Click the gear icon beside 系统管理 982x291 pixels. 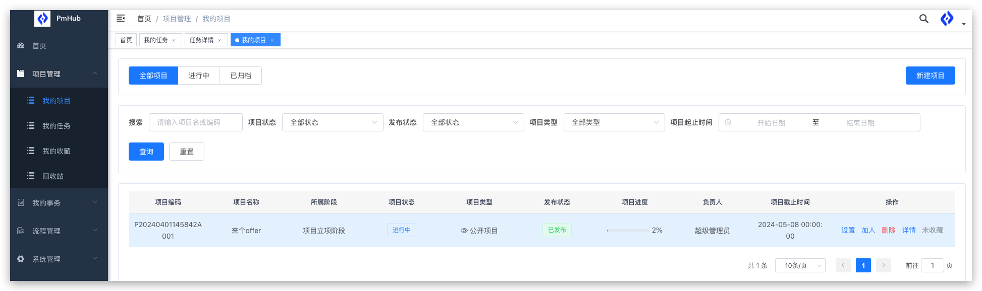click(x=21, y=259)
